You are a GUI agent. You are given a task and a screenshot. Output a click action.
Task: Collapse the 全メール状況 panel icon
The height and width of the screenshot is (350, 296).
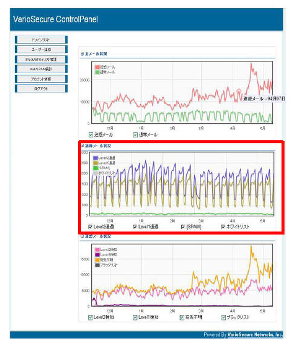82,54
